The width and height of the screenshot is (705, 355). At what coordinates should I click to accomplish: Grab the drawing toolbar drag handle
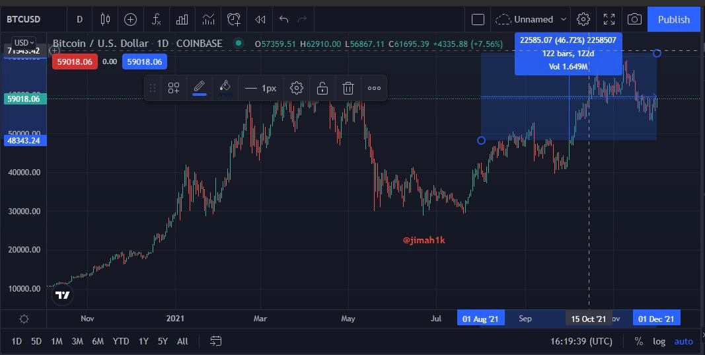click(153, 88)
